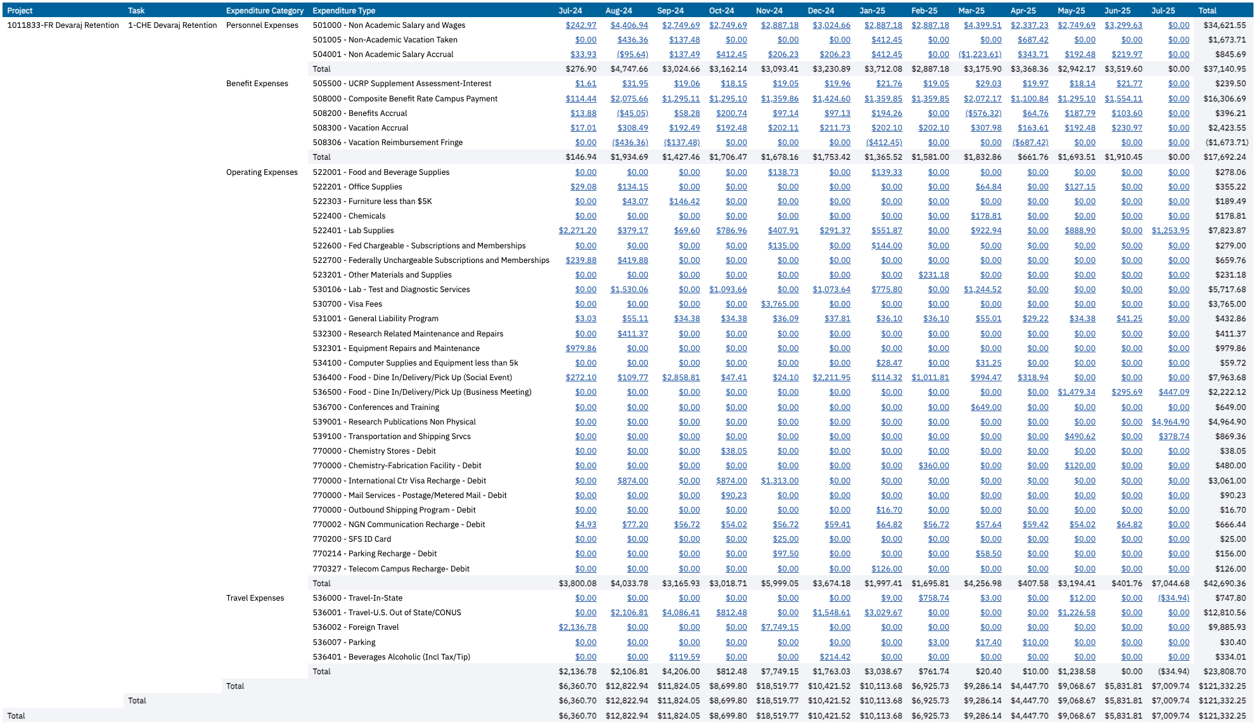This screenshot has width=1256, height=728.
Task: Click the $97.50 Parking Recharge Nov-24 amount
Action: coord(786,554)
